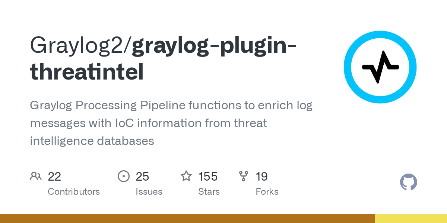Click the Forks branch icon

(244, 176)
